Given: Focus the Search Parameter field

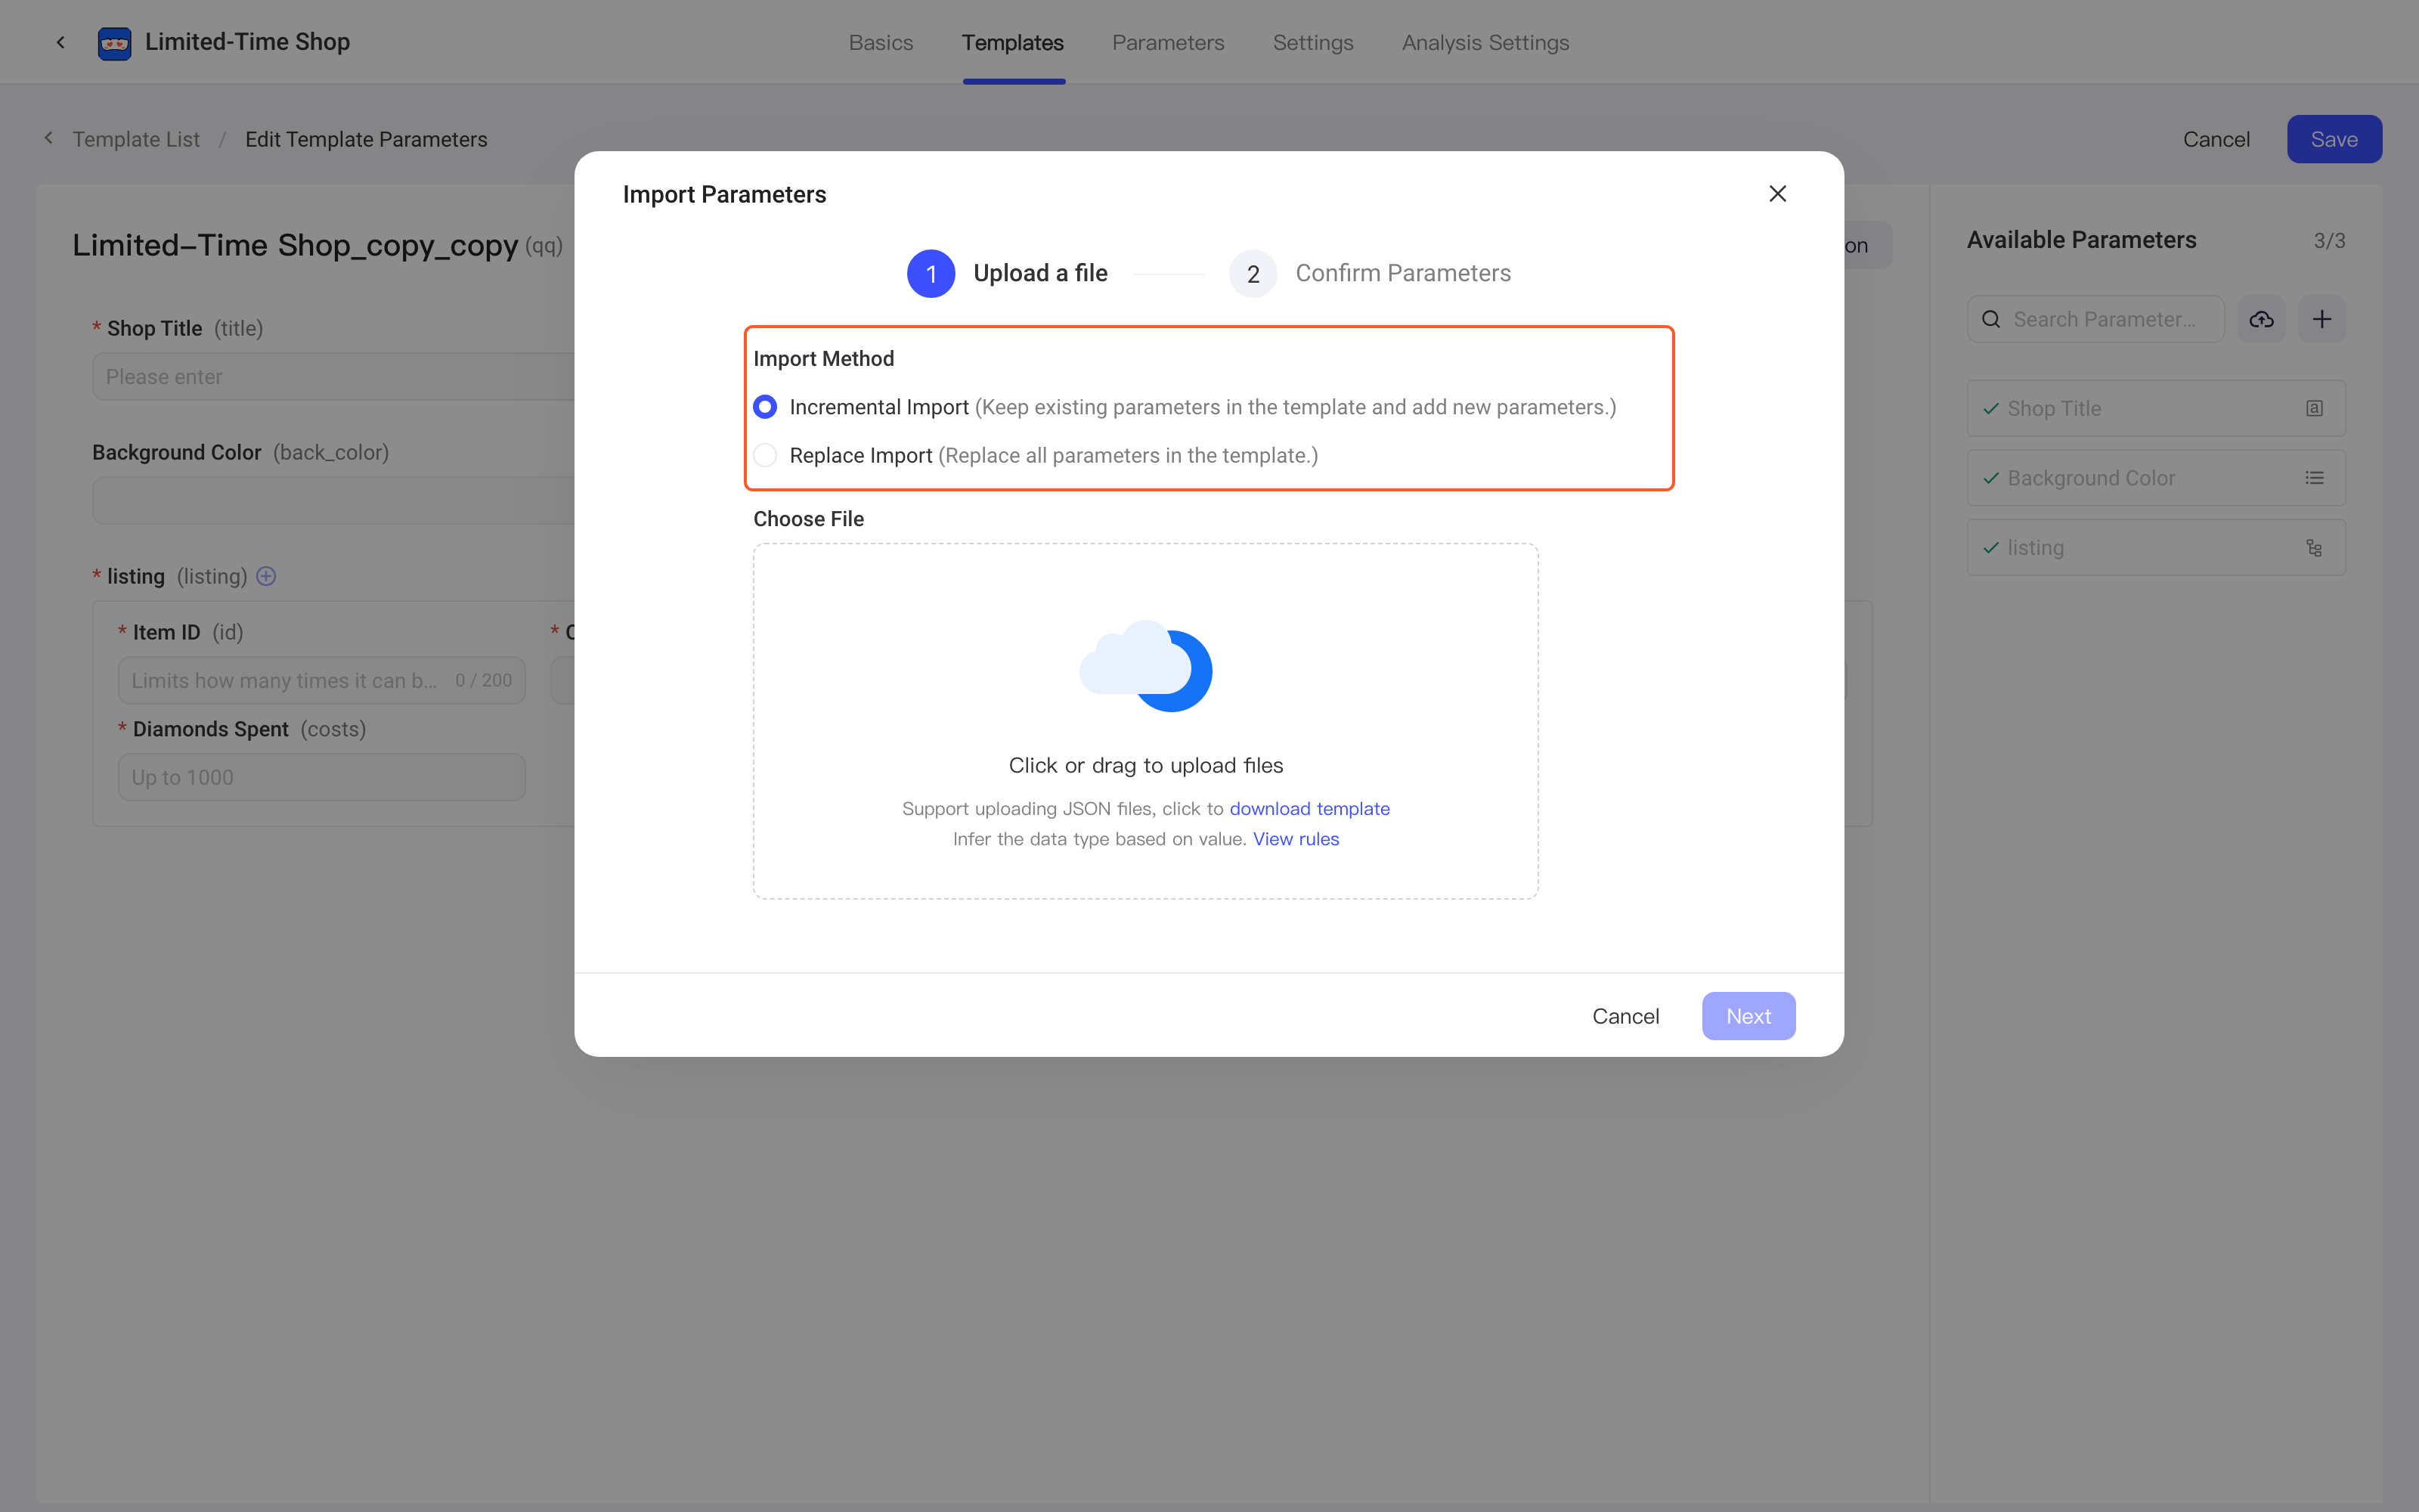Looking at the screenshot, I should coord(2095,319).
